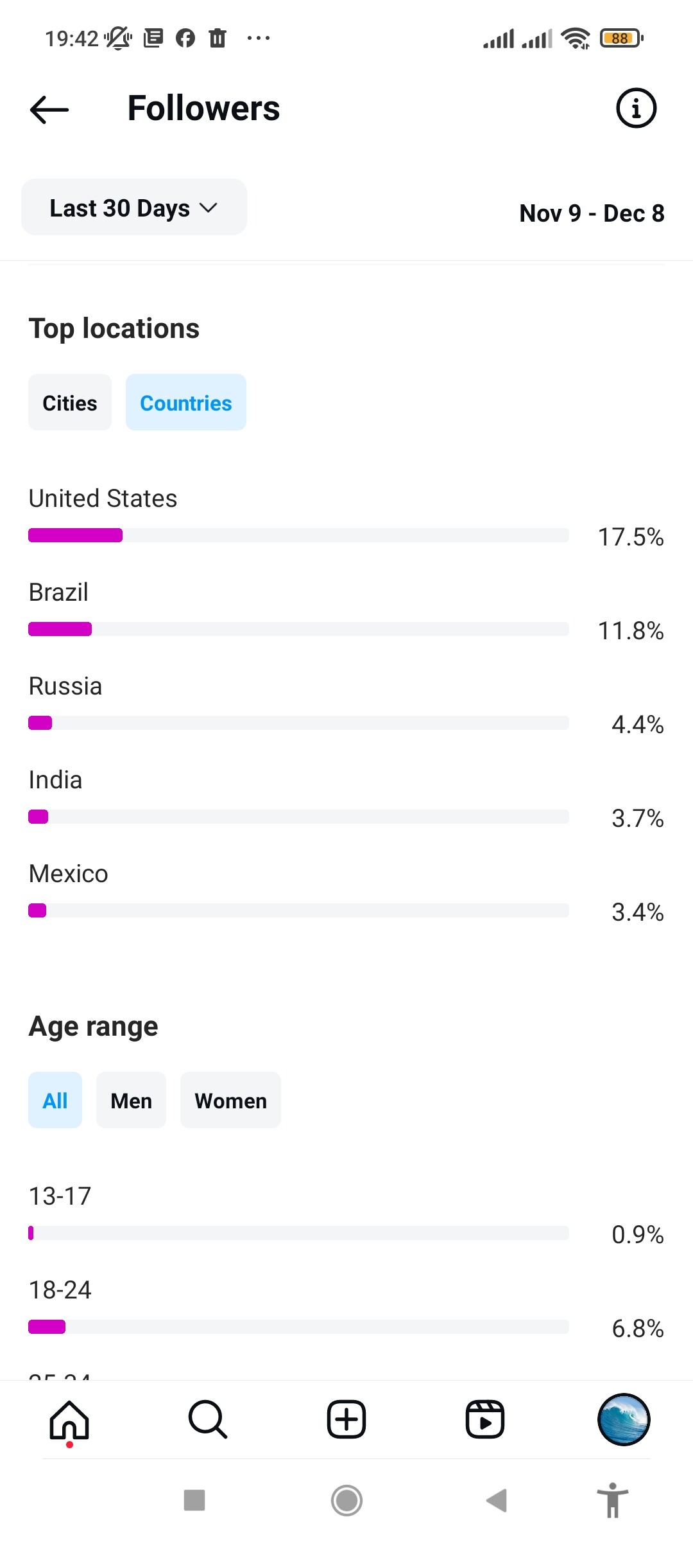Open the Search magnifier icon
The image size is (693, 1542).
tap(208, 1419)
